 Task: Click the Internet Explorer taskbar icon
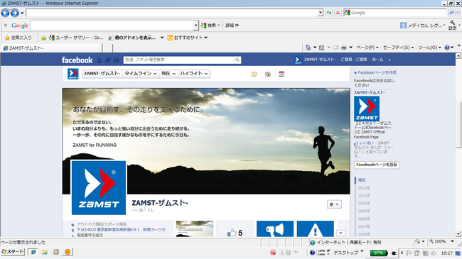[33, 252]
